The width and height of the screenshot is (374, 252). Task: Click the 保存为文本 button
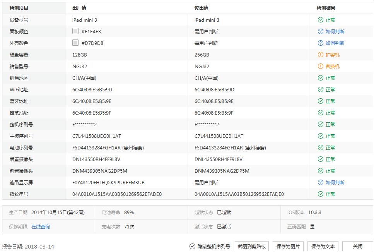pos(322,245)
